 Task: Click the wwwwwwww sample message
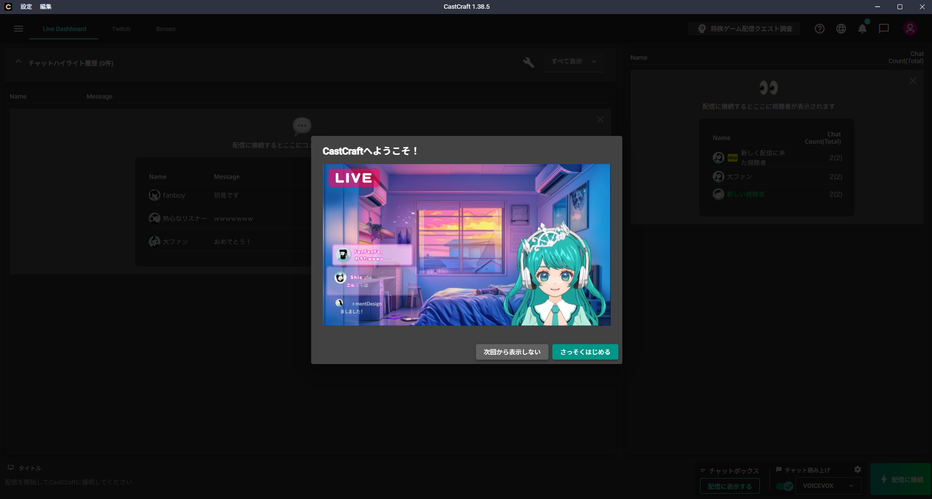click(x=233, y=219)
